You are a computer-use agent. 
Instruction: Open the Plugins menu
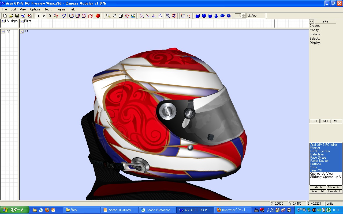tap(61, 9)
